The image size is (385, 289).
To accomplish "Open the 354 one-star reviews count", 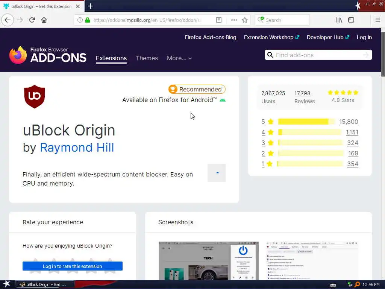I will click(353, 164).
